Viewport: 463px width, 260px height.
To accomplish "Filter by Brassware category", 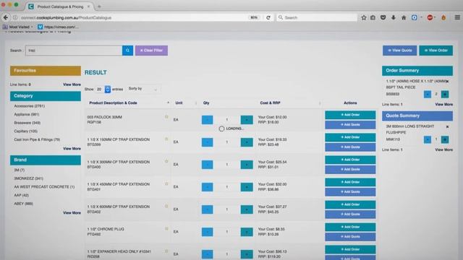I will 27,123.
